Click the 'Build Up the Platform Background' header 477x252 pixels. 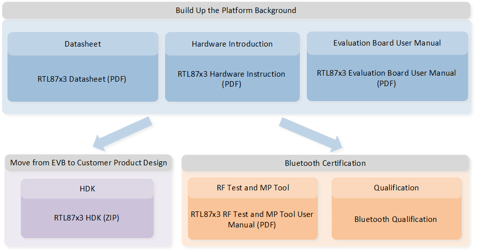(236, 11)
